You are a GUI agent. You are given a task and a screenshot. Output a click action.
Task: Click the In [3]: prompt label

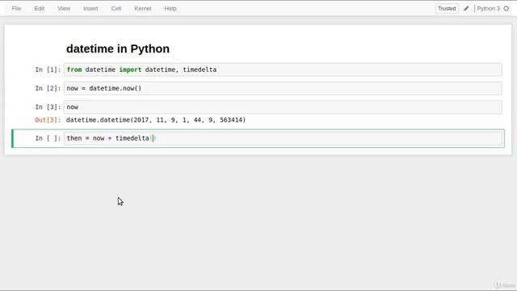tap(48, 107)
